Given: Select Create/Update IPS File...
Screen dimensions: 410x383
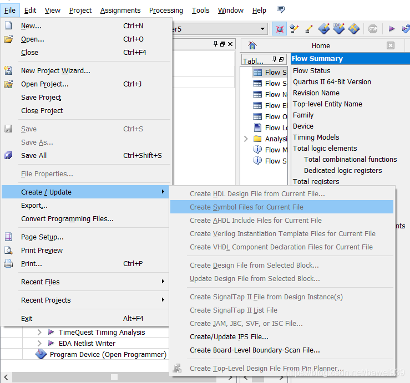Looking at the screenshot, I should tap(282, 336).
